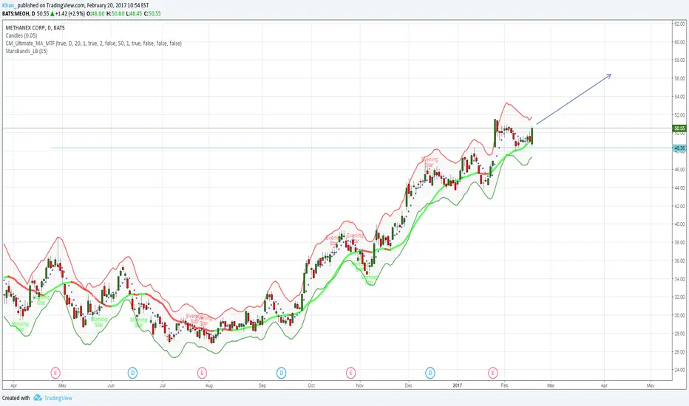
Task: Click dividend D marker in mid September
Action: pos(281,373)
